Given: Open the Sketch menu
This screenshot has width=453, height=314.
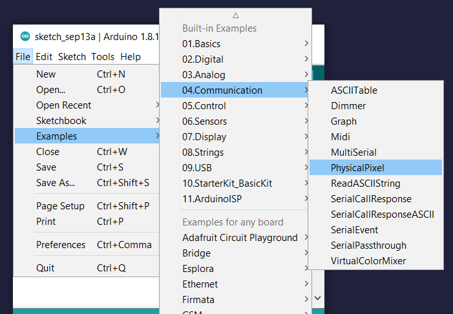Looking at the screenshot, I should point(72,57).
